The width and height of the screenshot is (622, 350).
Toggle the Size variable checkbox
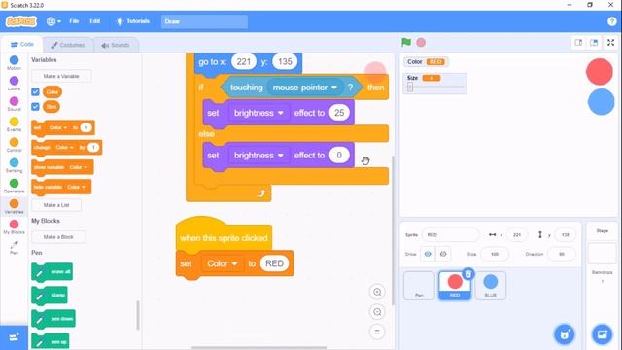[35, 107]
